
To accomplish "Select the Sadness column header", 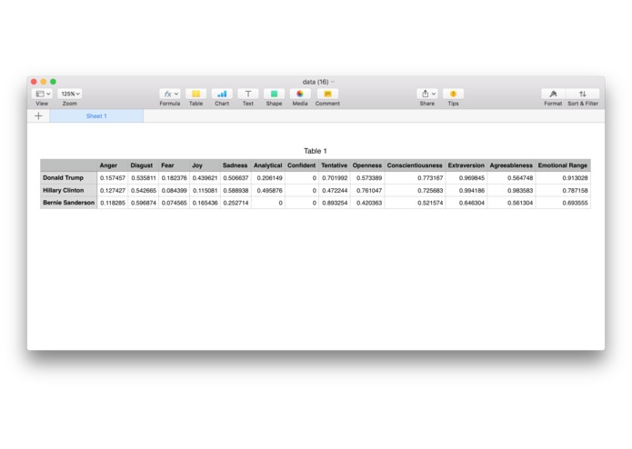I will [x=236, y=165].
